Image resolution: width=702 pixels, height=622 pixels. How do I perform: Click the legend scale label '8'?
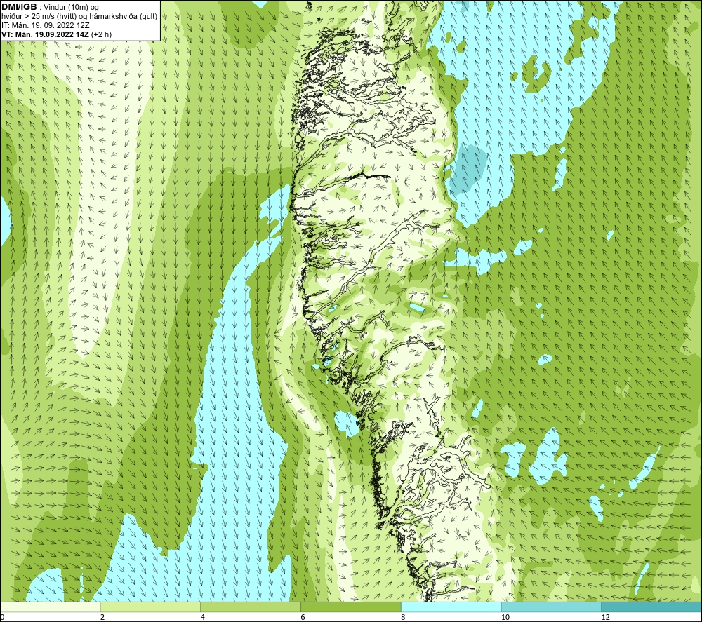point(404,617)
